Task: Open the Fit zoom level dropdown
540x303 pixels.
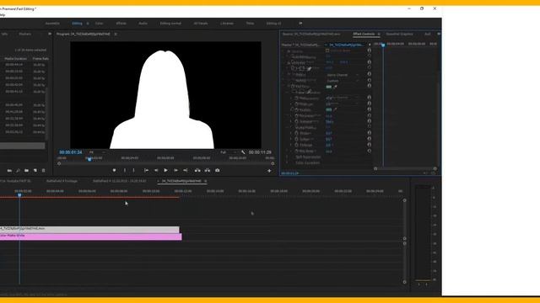Action: pos(98,152)
